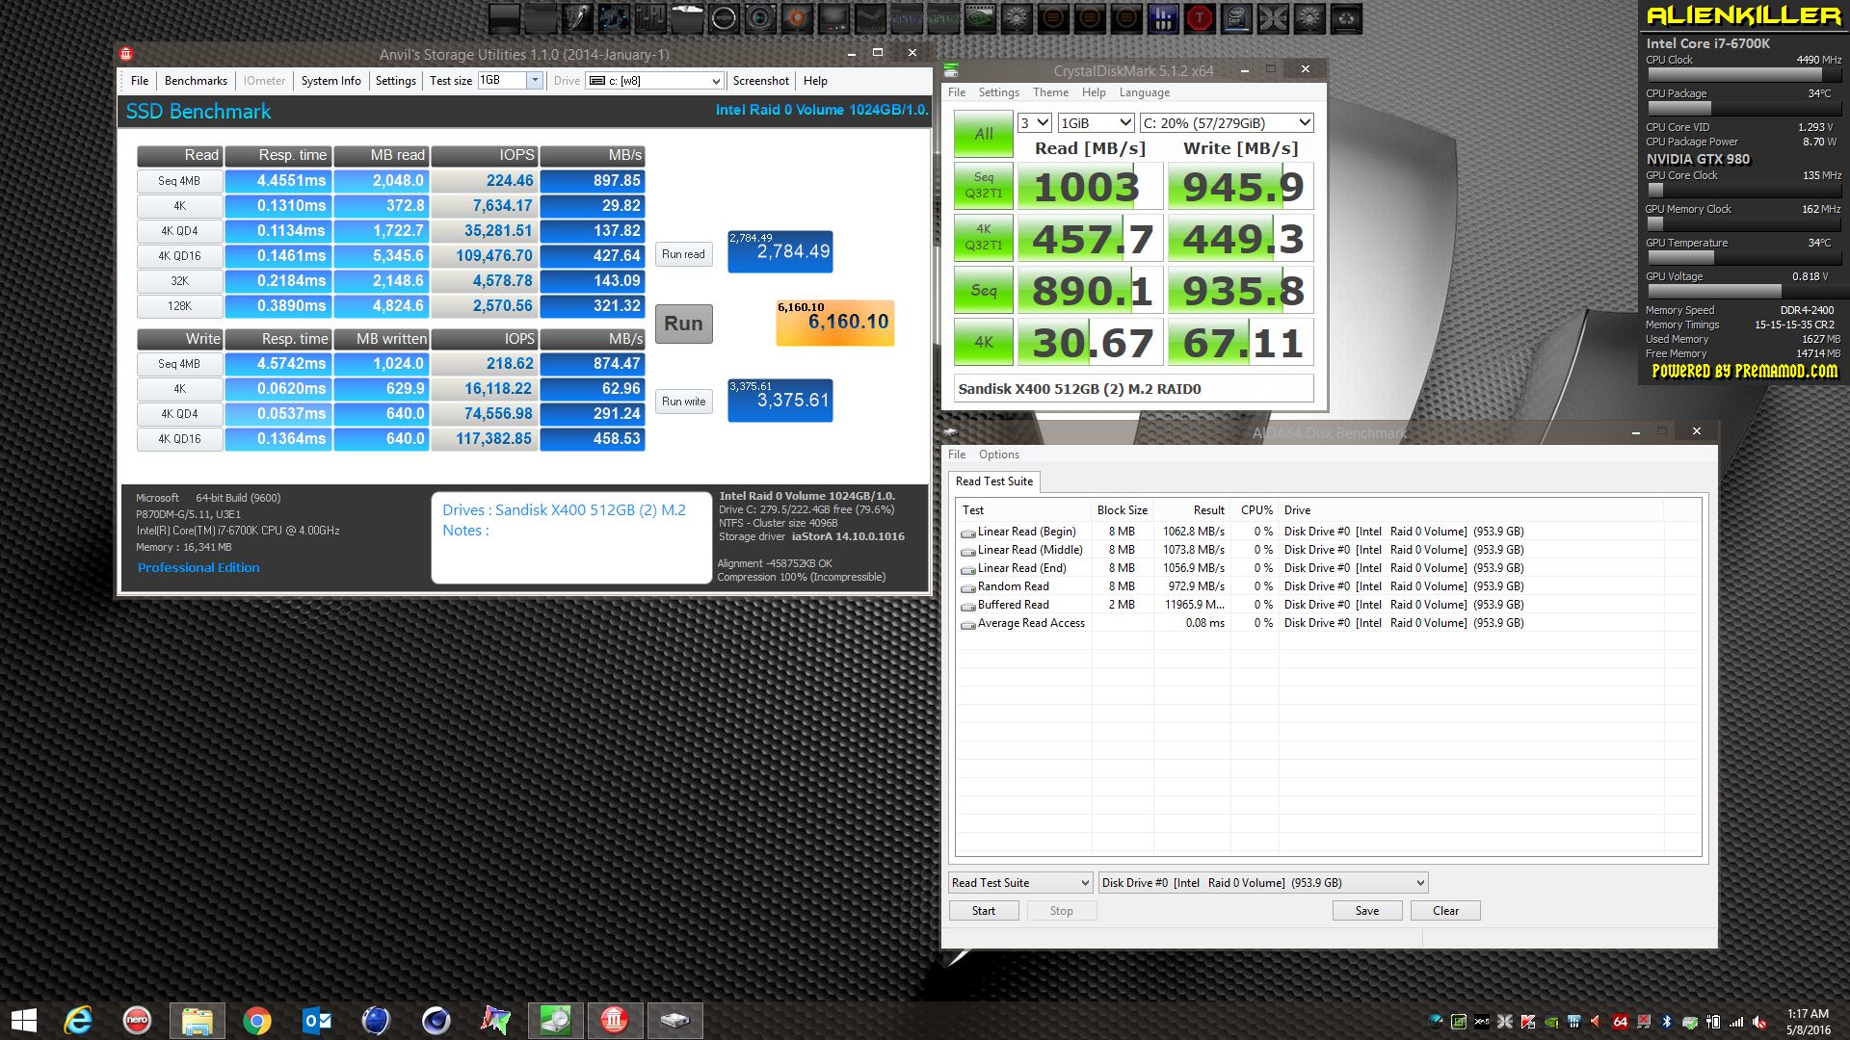Open Outlook from the taskbar
Image resolution: width=1850 pixels, height=1040 pixels.
pyautogui.click(x=317, y=1020)
